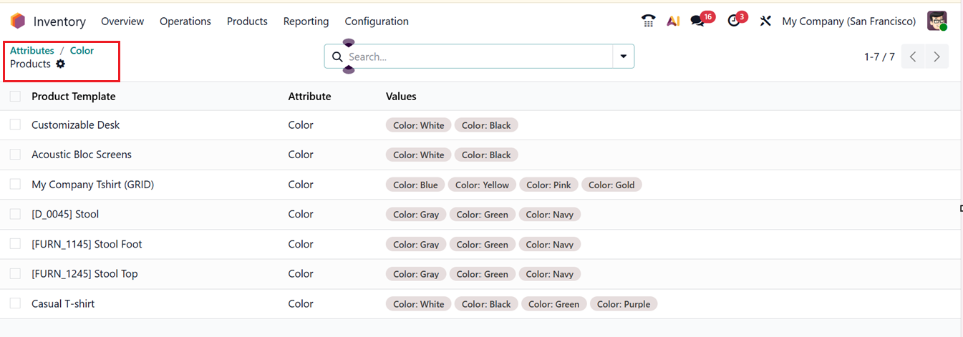This screenshot has height=337, width=963.
Task: Open the company switcher My Company (San Francisco)
Action: point(848,21)
